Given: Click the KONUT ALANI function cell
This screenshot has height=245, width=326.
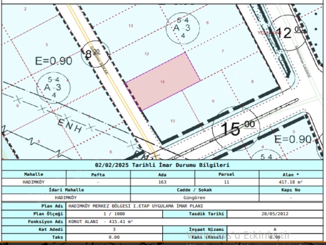Looking at the screenshot, I should pyautogui.click(x=100, y=221).
